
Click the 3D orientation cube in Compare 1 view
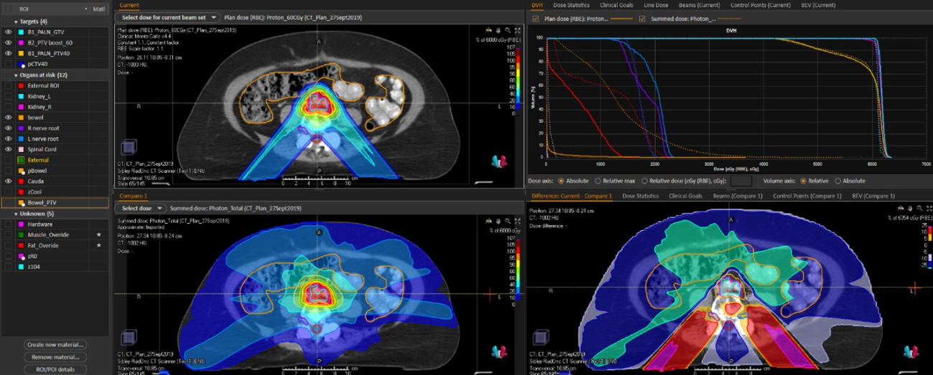coord(127,336)
